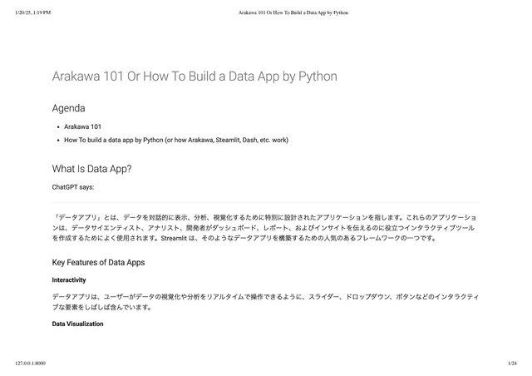The height and width of the screenshot is (376, 532).
Task: Click the Arakawa 101 bullet item
Action: tap(82, 126)
